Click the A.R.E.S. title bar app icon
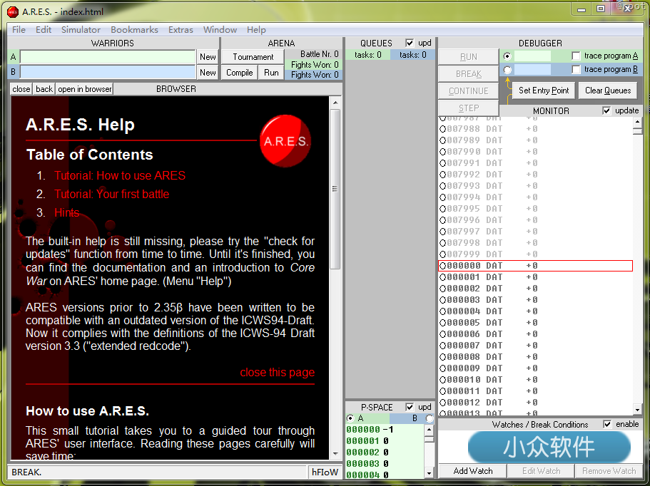The height and width of the screenshot is (486, 650). click(x=13, y=11)
